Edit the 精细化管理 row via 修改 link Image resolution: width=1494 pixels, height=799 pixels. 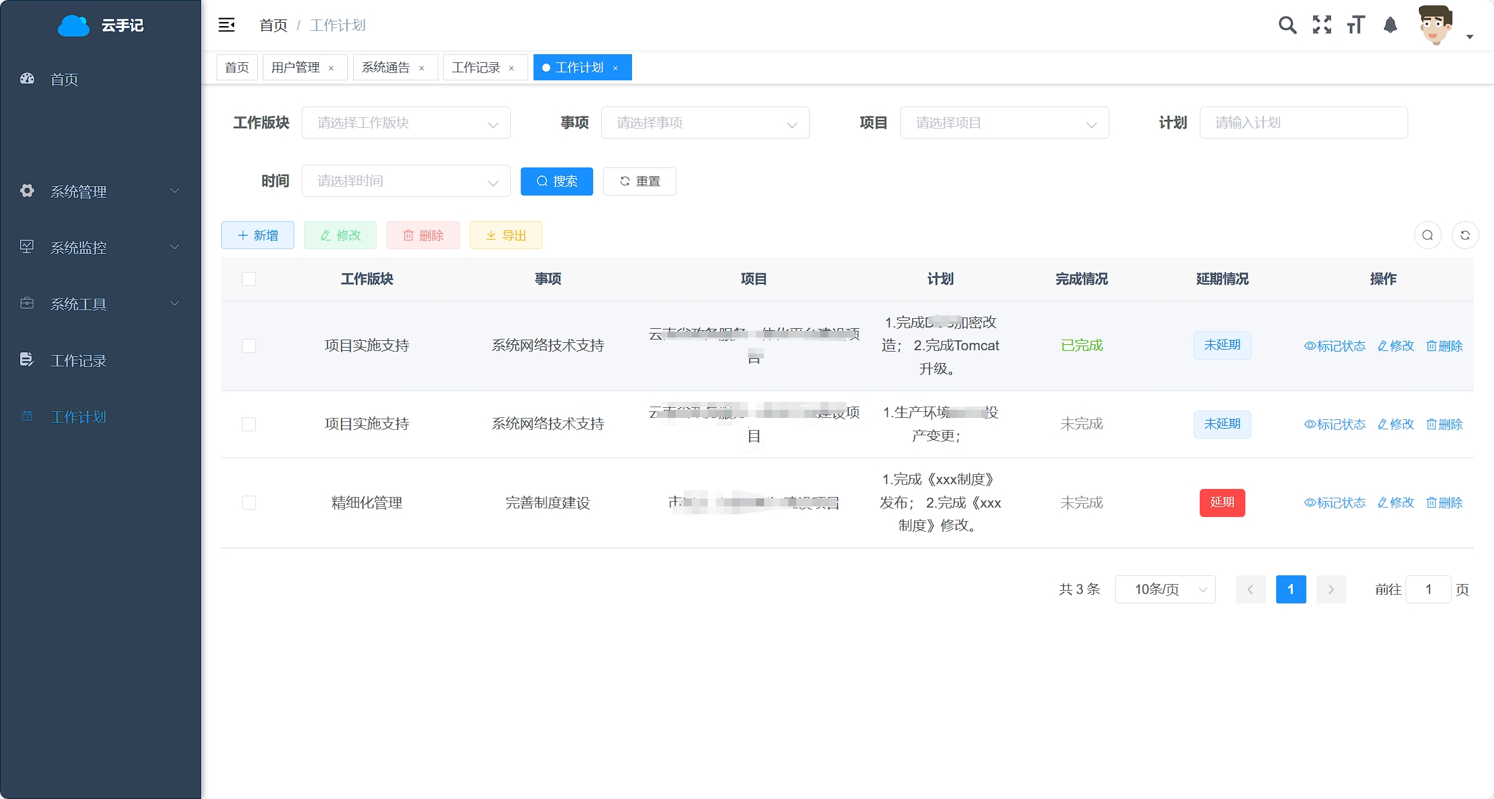click(x=1395, y=502)
